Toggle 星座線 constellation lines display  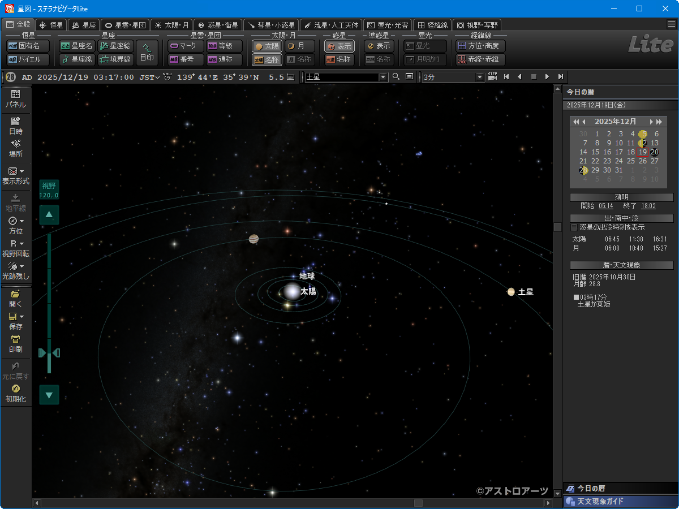coord(76,59)
